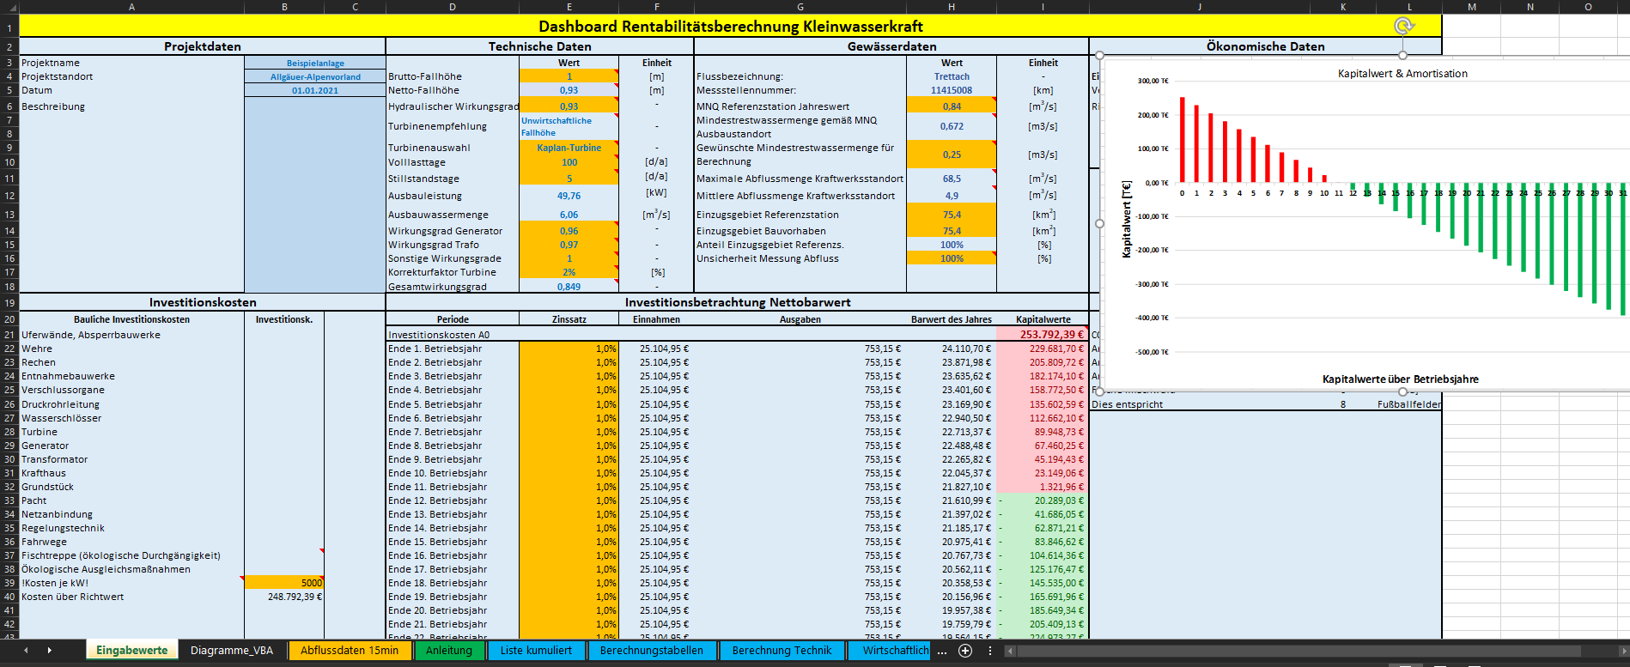Click the Select All corner button
Viewport: 1630px width, 667px height.
[x=9, y=7]
